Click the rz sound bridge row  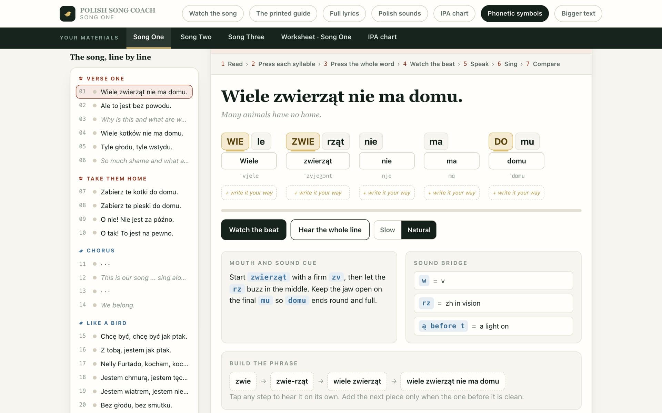[x=493, y=303]
